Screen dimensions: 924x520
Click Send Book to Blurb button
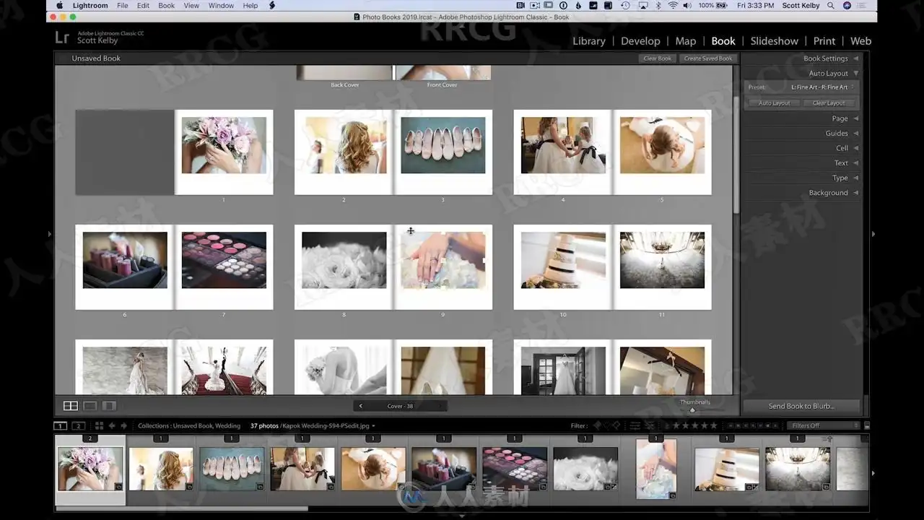801,406
